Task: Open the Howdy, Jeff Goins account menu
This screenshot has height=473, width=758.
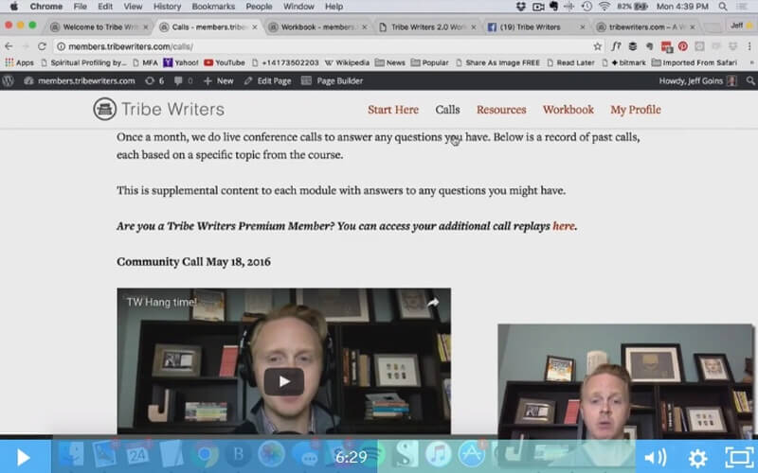Action: (x=697, y=81)
